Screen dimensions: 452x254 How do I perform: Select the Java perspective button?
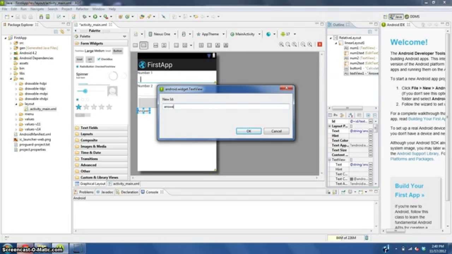click(x=396, y=17)
